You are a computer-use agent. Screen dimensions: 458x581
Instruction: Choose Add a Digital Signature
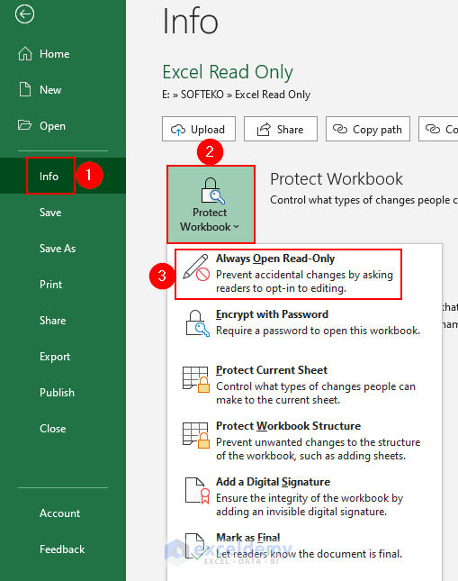pos(303,496)
